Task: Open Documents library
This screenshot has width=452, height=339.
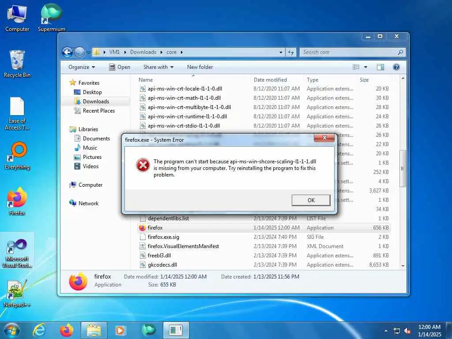Action: click(x=96, y=138)
